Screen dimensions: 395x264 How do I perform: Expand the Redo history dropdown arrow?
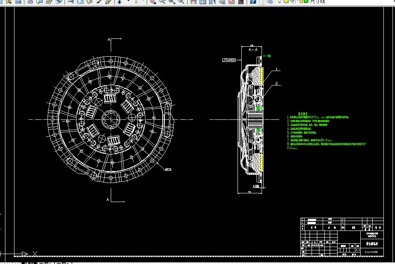click(143, 1)
